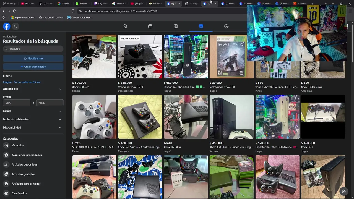The height and width of the screenshot is (199, 354).
Task: Click the Crear publicación button
Action: (33, 67)
